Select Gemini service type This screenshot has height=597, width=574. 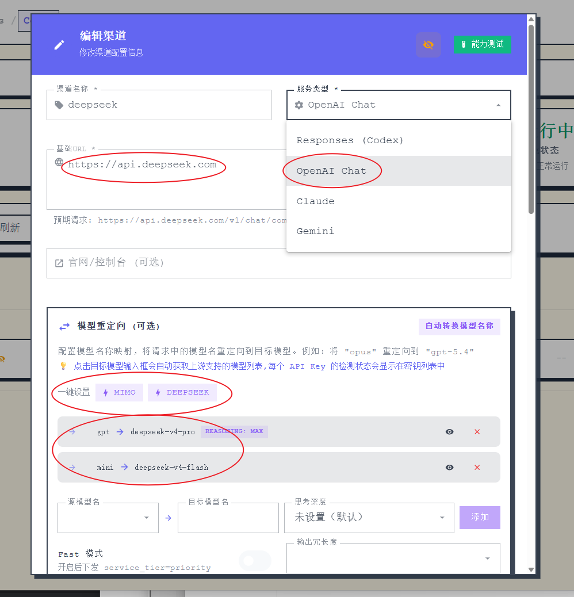click(399, 231)
